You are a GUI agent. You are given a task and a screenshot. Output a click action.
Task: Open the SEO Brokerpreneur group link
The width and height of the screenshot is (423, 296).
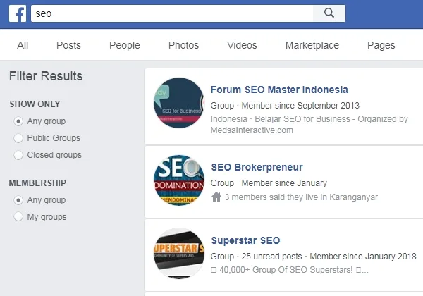(257, 167)
